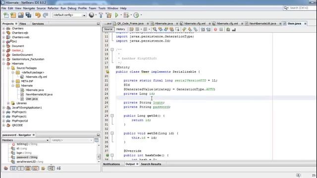317x178 pixels.
Task: Toggle Show Static Members filter in Navigator
Action: click(x=21, y=168)
